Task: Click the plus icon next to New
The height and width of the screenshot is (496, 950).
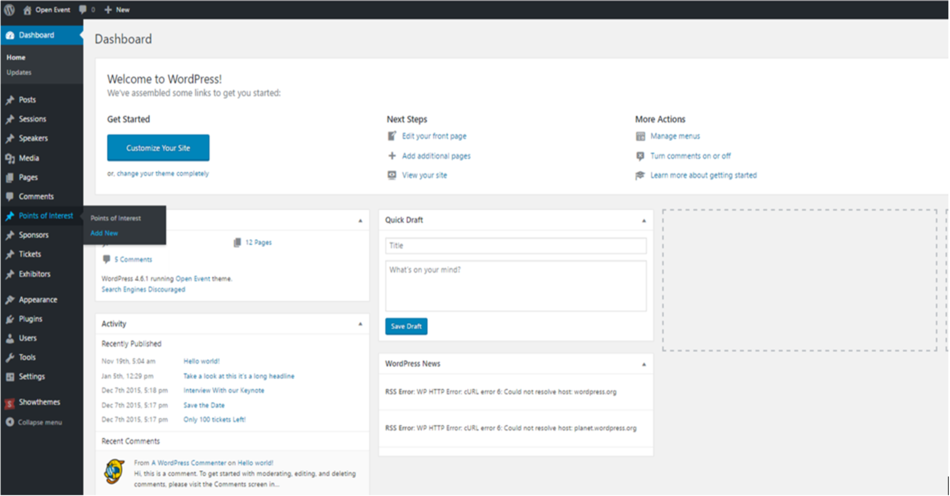Action: click(108, 10)
